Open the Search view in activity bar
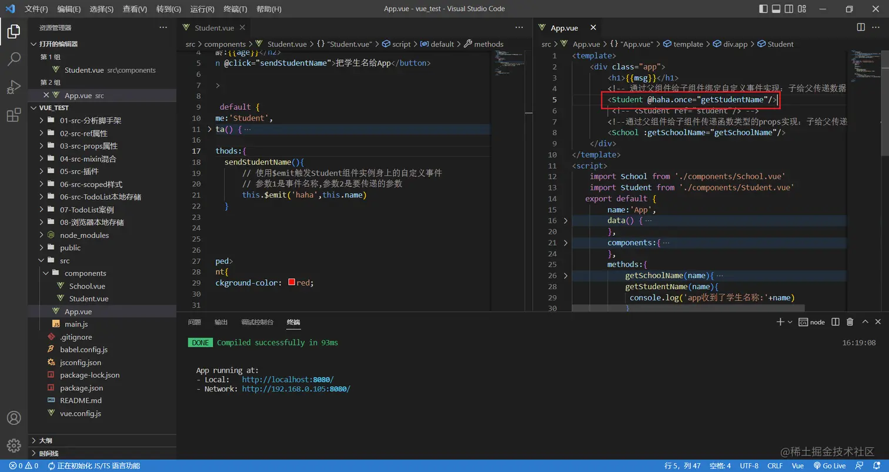The width and height of the screenshot is (889, 472). click(x=14, y=59)
